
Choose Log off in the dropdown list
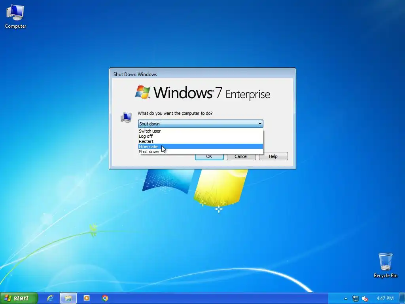coord(201,136)
